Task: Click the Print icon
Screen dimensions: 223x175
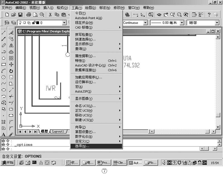Action: pyautogui.click(x=29, y=15)
